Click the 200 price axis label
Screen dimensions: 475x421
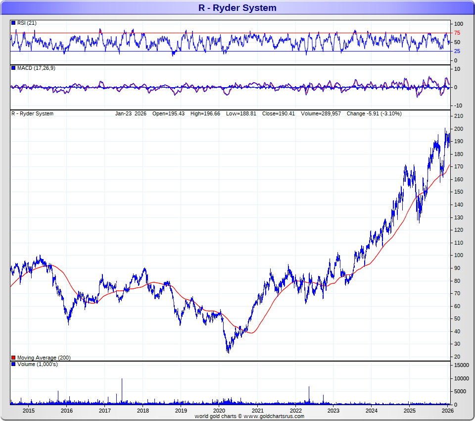[x=459, y=129]
